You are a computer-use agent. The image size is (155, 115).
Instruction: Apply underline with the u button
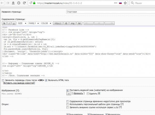point(14,23)
